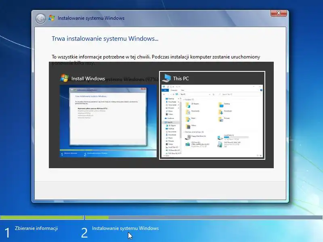The width and height of the screenshot is (323, 242).
Task: Click the heading Trwa instalowanie systemu Windows...
Action: [105, 39]
